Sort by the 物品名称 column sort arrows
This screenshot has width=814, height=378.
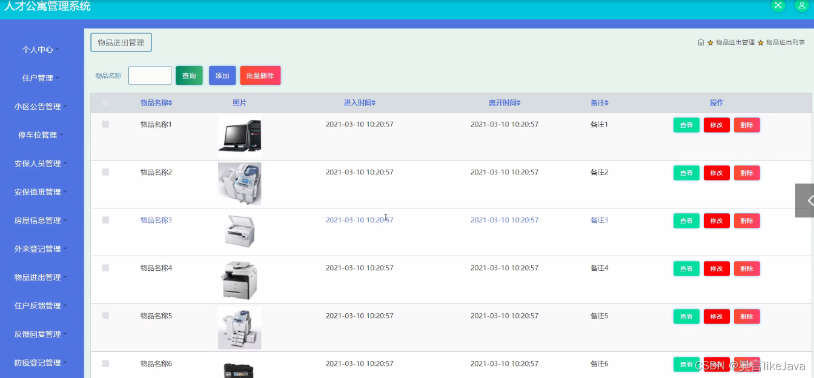coord(170,103)
